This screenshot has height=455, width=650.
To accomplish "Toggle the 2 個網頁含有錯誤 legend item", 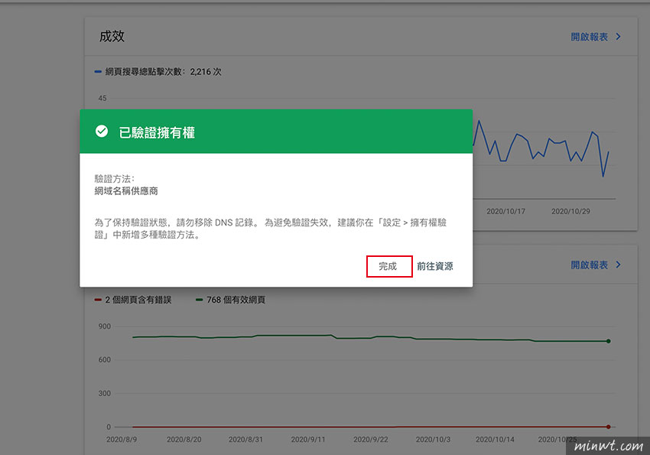I will coord(132,300).
